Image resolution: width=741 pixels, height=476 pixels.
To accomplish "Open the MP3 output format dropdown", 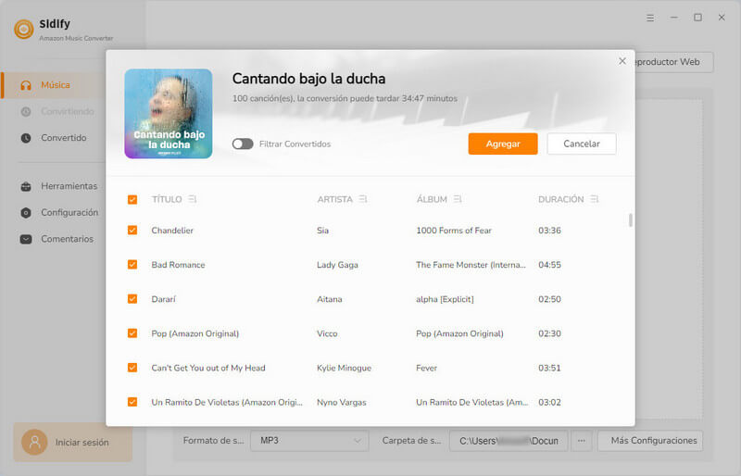I will point(309,441).
